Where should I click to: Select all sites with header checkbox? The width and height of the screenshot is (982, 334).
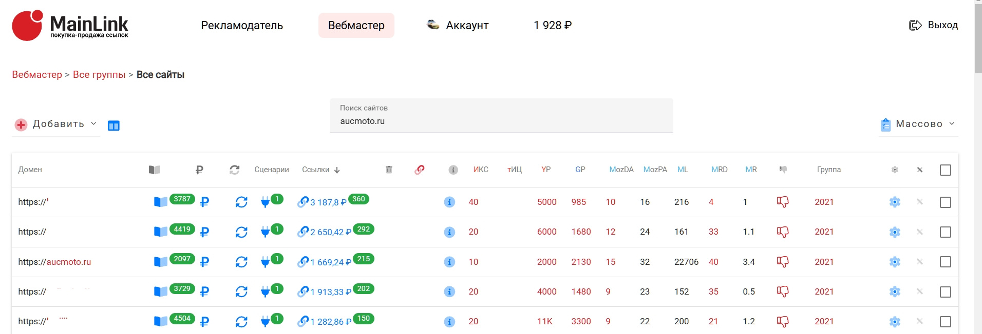(945, 170)
